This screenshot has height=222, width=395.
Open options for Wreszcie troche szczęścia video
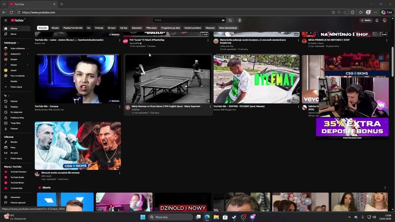tap(120, 173)
